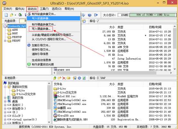Choose 从 CD/DVD 提取引导文件 entry
The height and width of the screenshot is (129, 178).
point(54,39)
